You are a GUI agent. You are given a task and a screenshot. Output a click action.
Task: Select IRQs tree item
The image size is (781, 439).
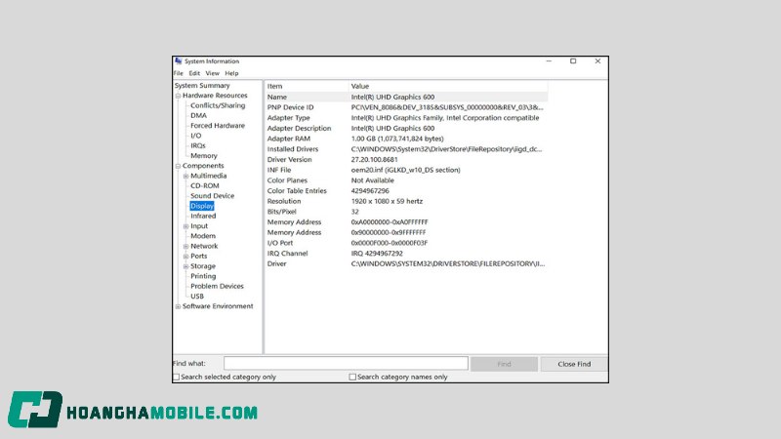[x=198, y=145]
